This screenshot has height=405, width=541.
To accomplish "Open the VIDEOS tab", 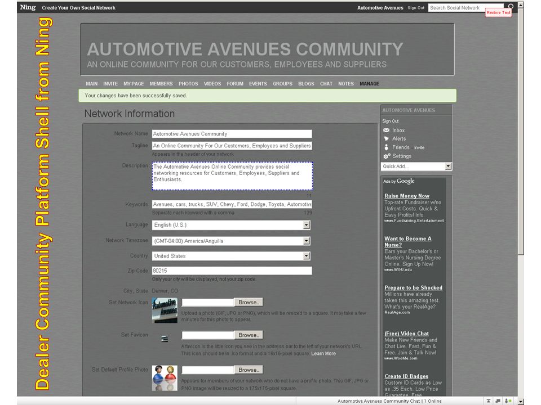I will (212, 84).
